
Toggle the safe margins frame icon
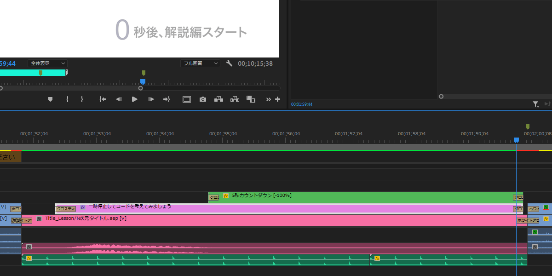click(x=186, y=99)
